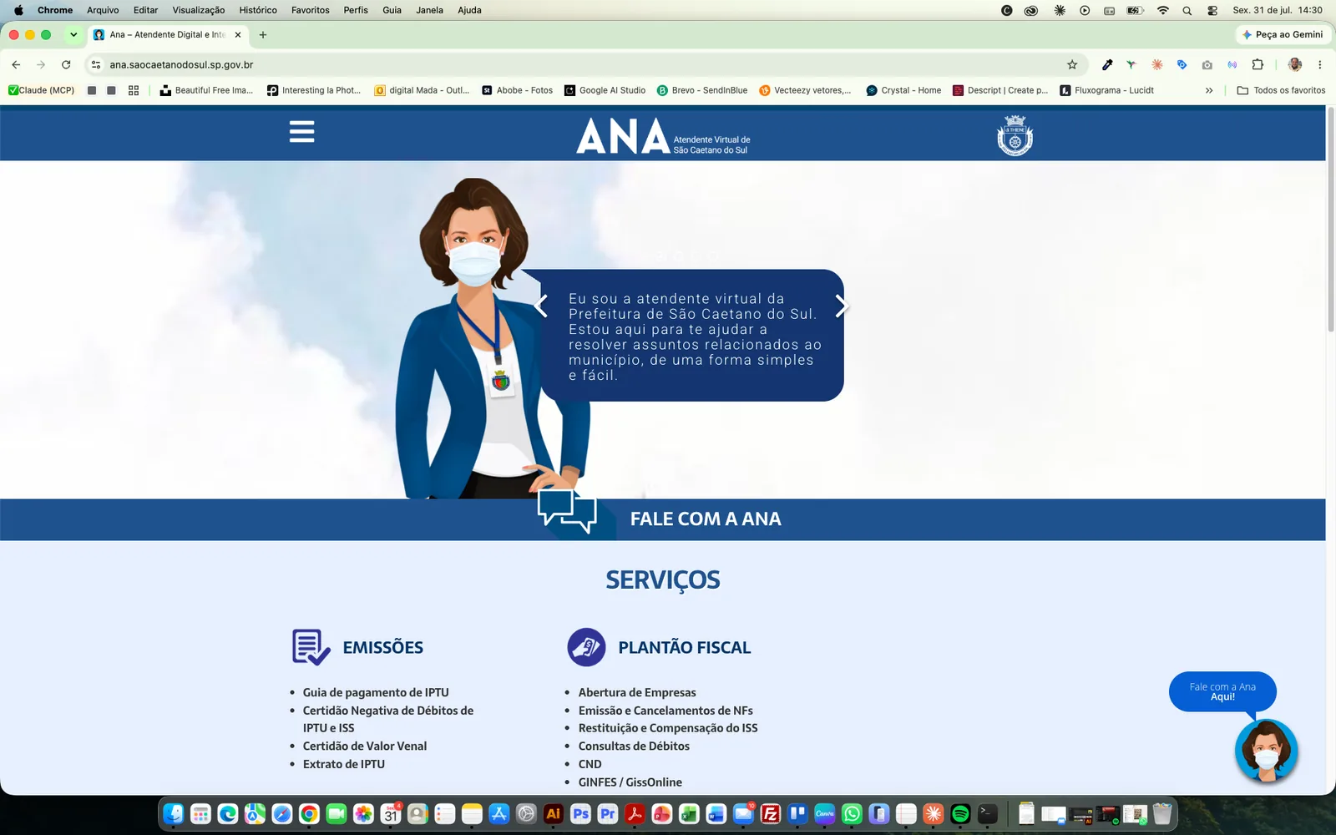Click the EMISSÕES heading text
This screenshot has height=835, width=1336.
pos(382,647)
